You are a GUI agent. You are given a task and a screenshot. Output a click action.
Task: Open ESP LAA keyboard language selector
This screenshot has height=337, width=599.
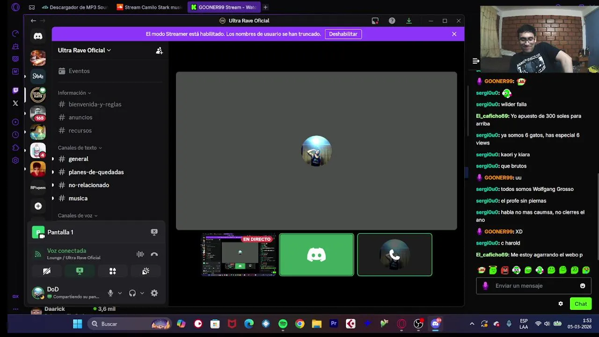pyautogui.click(x=524, y=324)
